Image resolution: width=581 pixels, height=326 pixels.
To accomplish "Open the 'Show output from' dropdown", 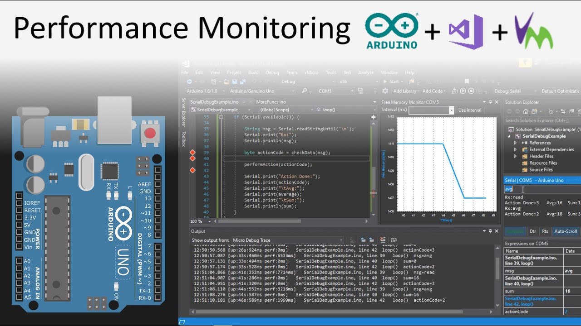I will pos(287,240).
